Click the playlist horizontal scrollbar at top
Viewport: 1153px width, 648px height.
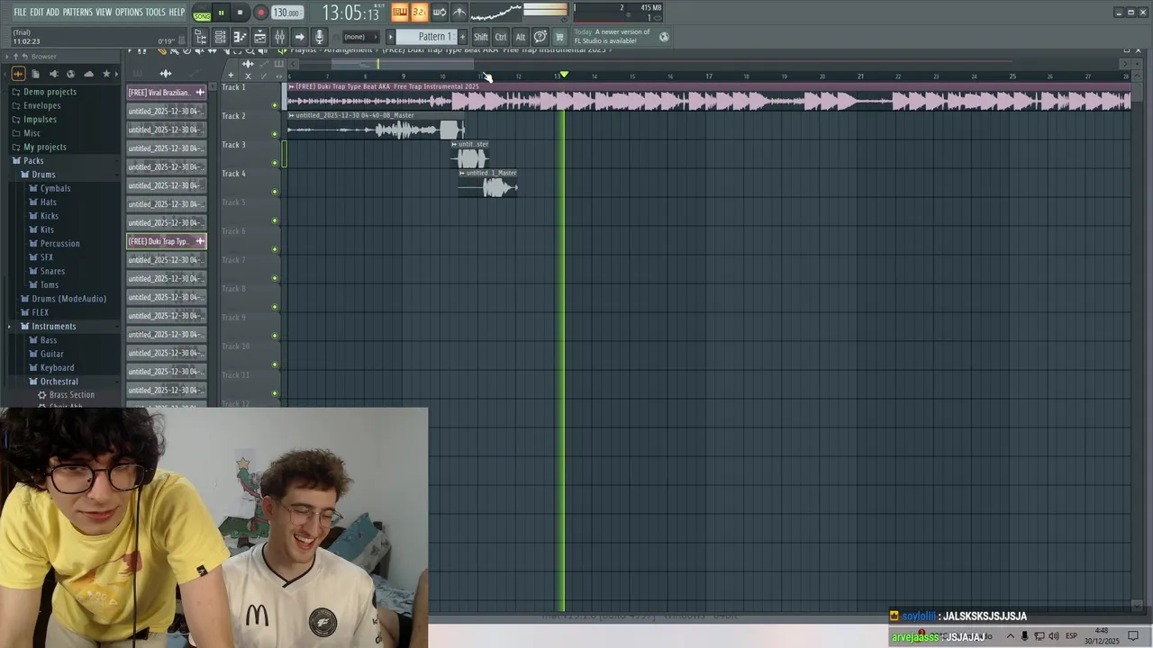402,64
